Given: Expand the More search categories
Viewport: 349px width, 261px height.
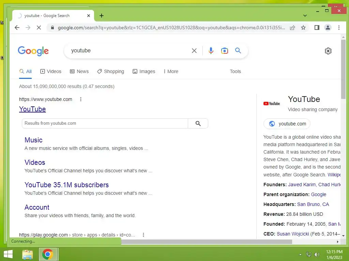Looking at the screenshot, I should 171,71.
